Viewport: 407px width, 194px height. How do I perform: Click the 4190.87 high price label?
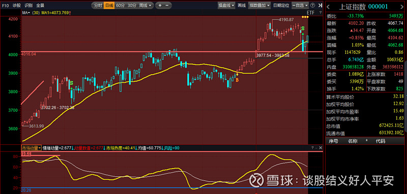pyautogui.click(x=286, y=19)
